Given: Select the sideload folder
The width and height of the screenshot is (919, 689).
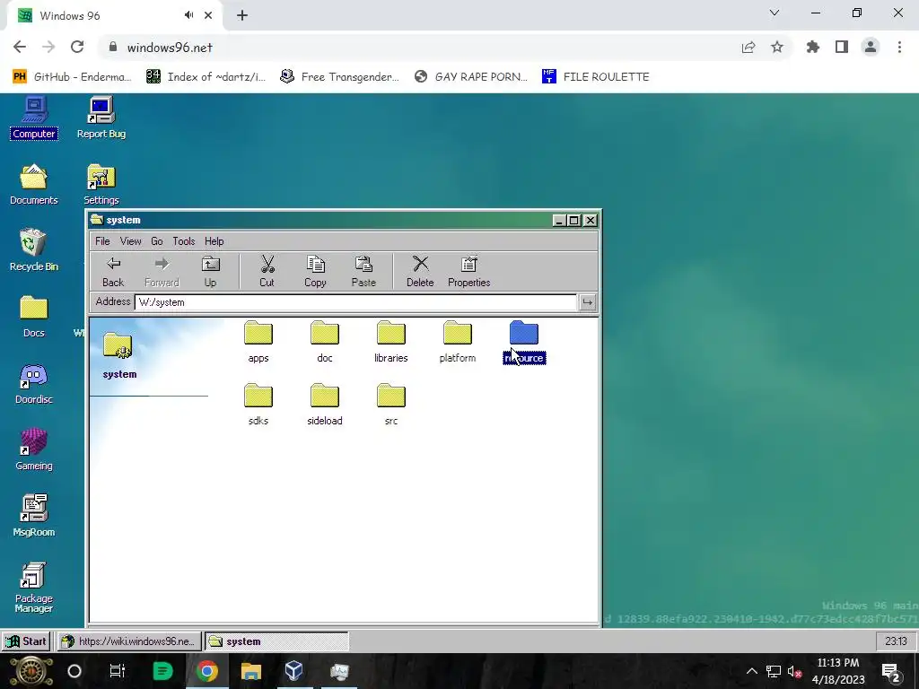Looking at the screenshot, I should 325,405.
